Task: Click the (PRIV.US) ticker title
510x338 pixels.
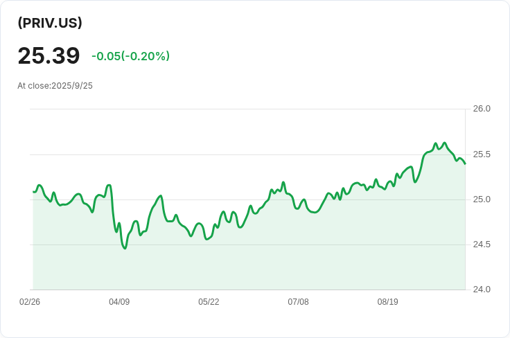Action: tap(50, 23)
